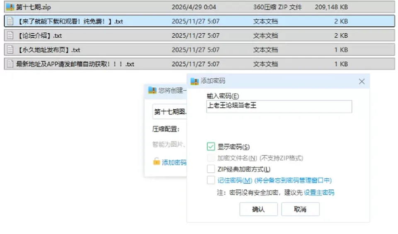Uncheck the 显示密码(S) checkbox
The width and height of the screenshot is (398, 234).
point(211,147)
